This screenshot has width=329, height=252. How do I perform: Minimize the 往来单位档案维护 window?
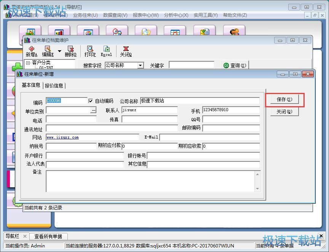coord(280,40)
